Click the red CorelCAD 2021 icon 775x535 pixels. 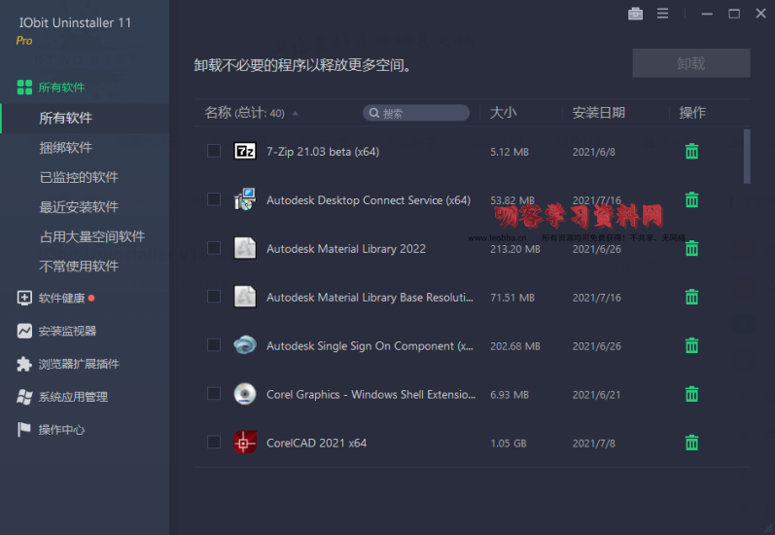point(245,443)
